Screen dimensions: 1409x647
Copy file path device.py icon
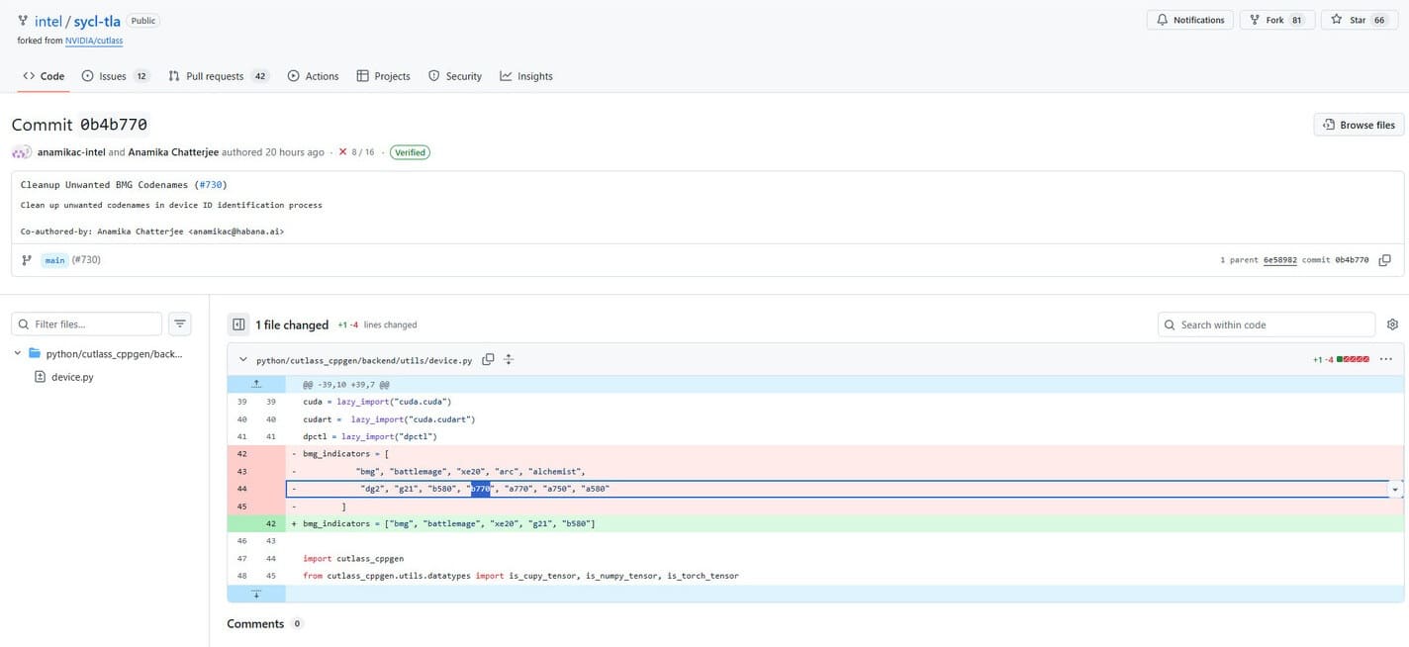tap(488, 360)
